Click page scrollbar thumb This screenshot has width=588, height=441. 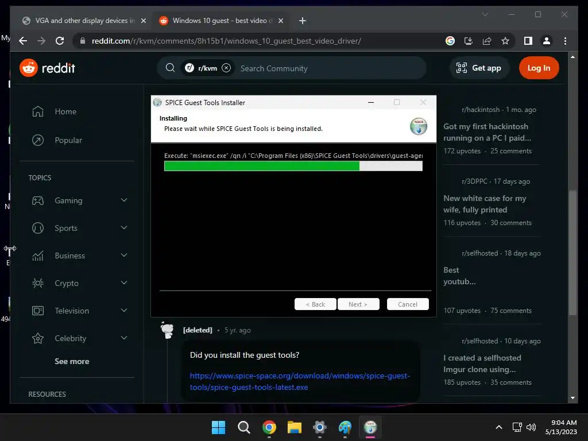[572, 253]
